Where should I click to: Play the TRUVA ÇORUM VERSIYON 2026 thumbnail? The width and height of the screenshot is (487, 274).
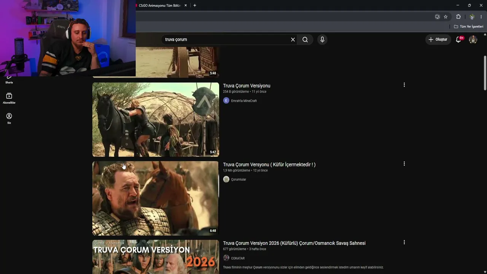(x=156, y=257)
